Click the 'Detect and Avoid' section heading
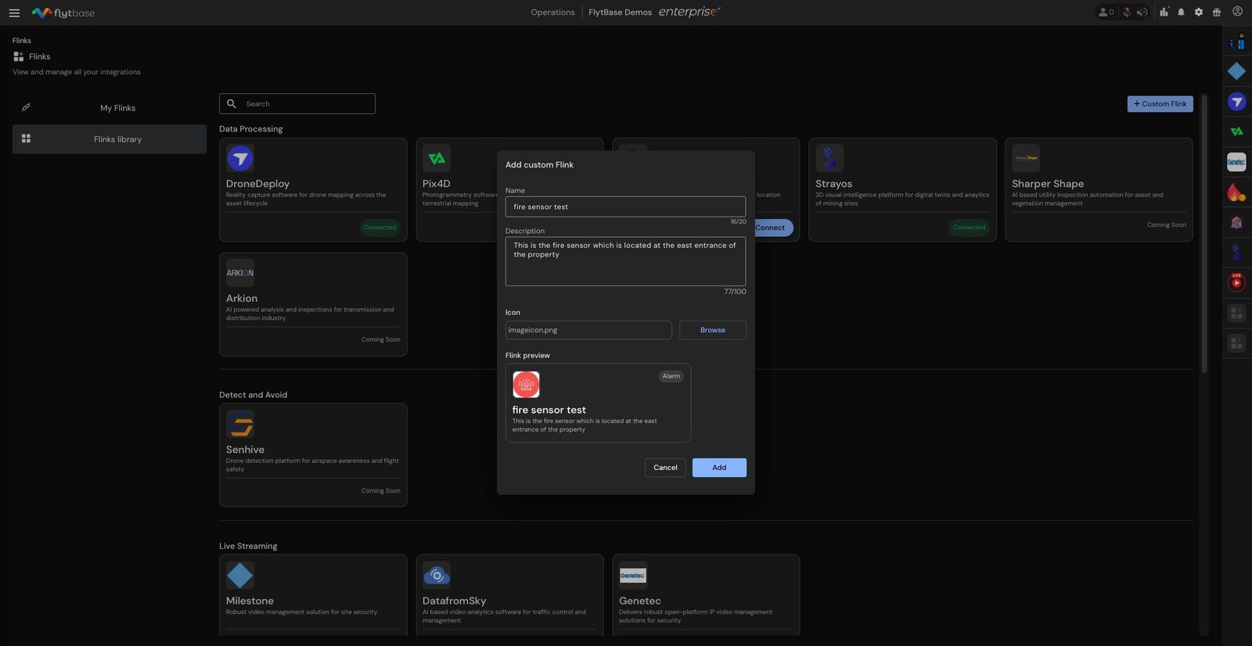The height and width of the screenshot is (646, 1252). click(253, 395)
